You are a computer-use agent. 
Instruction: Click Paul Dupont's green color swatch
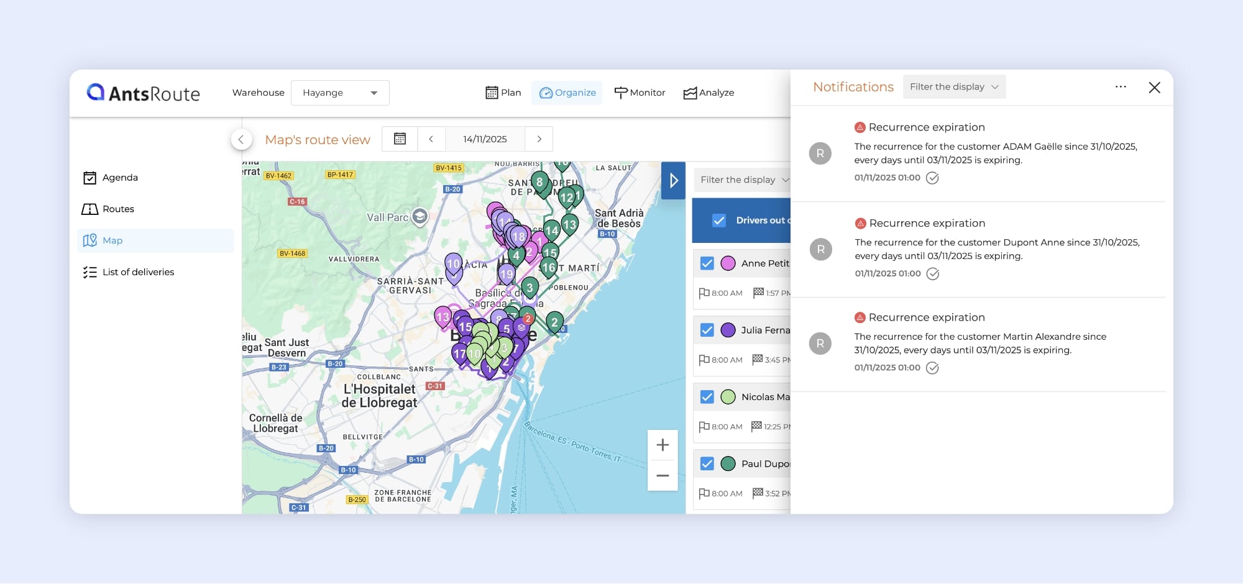click(728, 464)
